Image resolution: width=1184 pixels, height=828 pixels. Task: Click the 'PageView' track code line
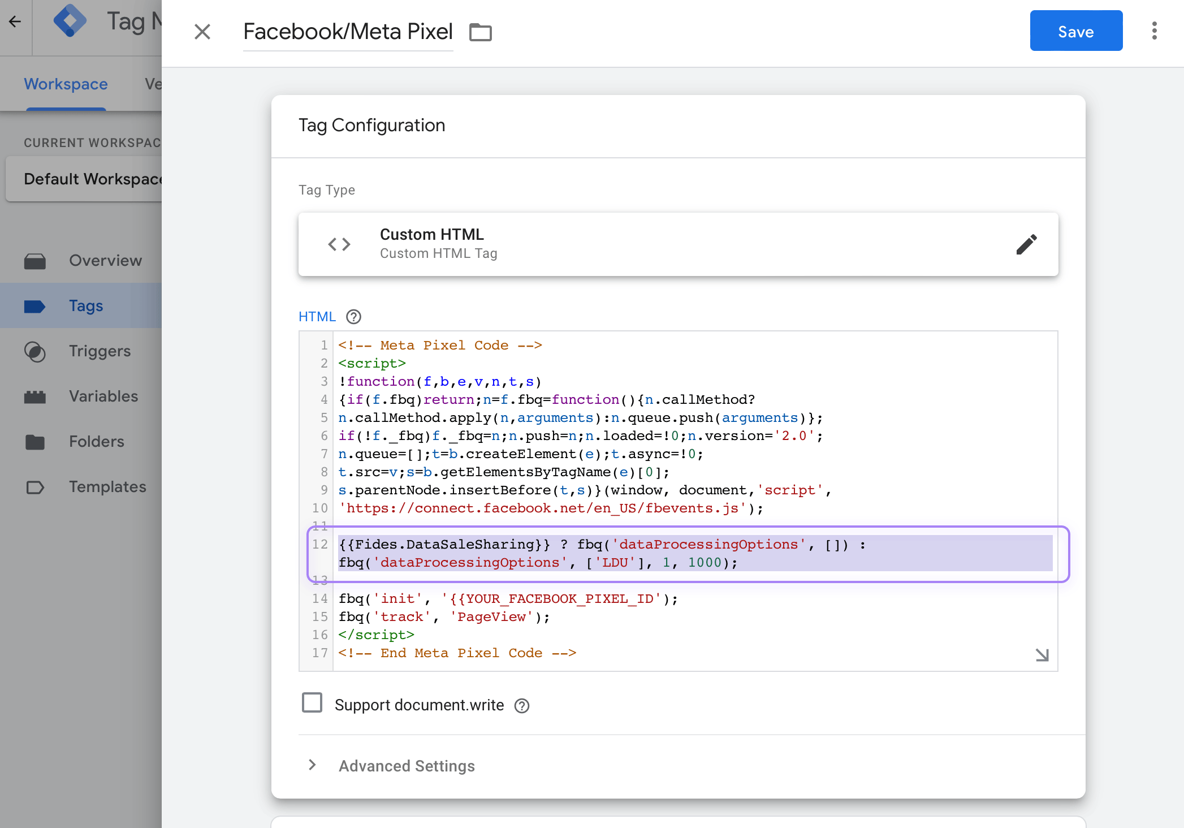coord(444,617)
